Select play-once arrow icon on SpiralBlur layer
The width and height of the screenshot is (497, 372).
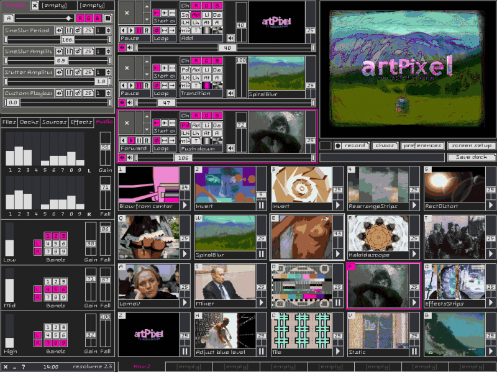coord(172,85)
